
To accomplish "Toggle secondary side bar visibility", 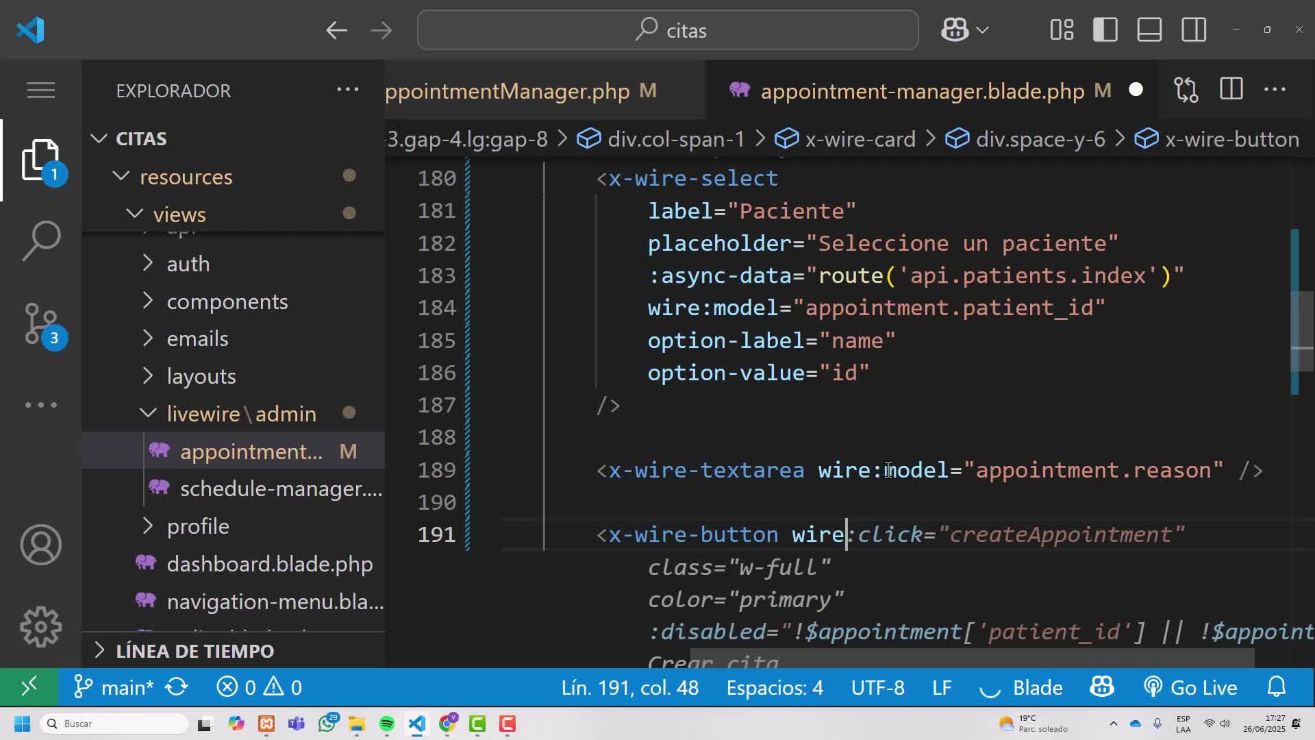I will click(x=1194, y=30).
